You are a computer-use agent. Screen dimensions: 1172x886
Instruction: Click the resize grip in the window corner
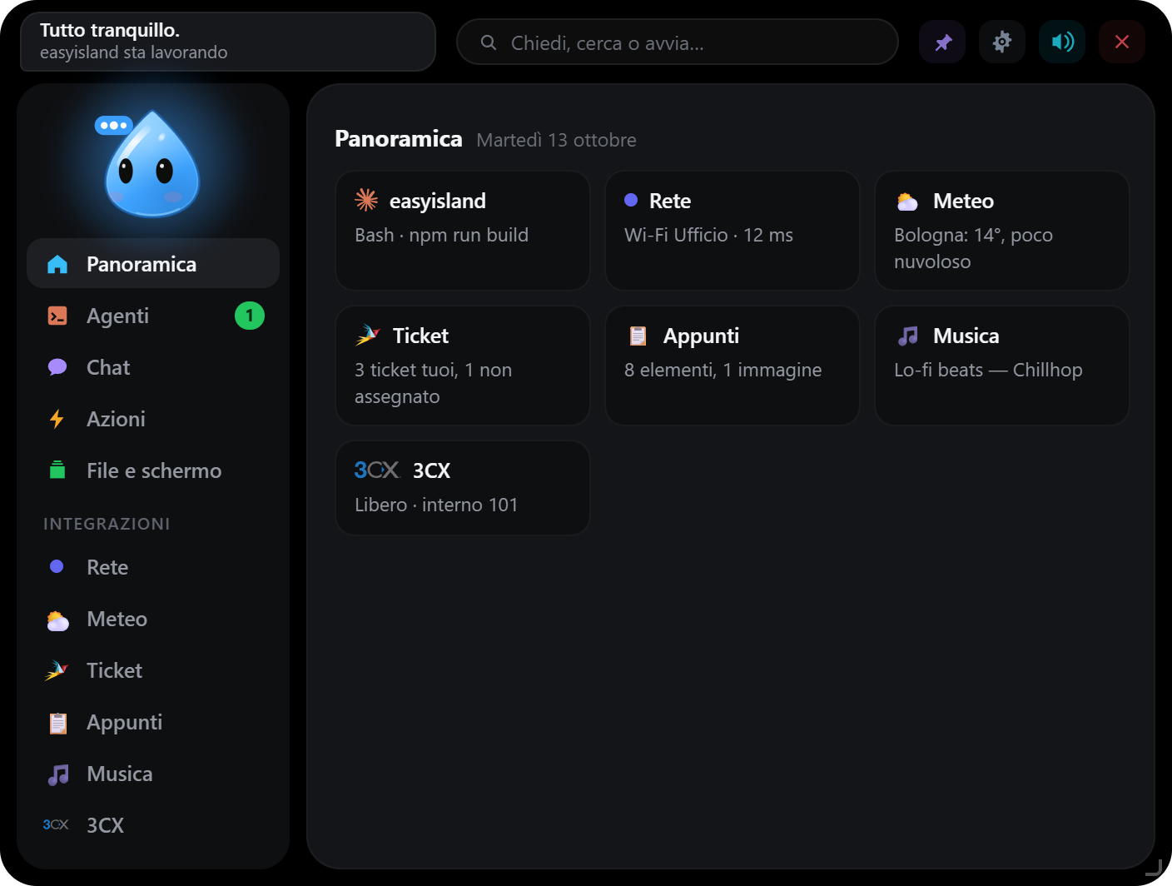point(1154,868)
